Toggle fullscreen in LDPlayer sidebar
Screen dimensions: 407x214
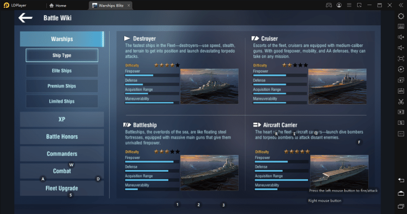pos(401,59)
